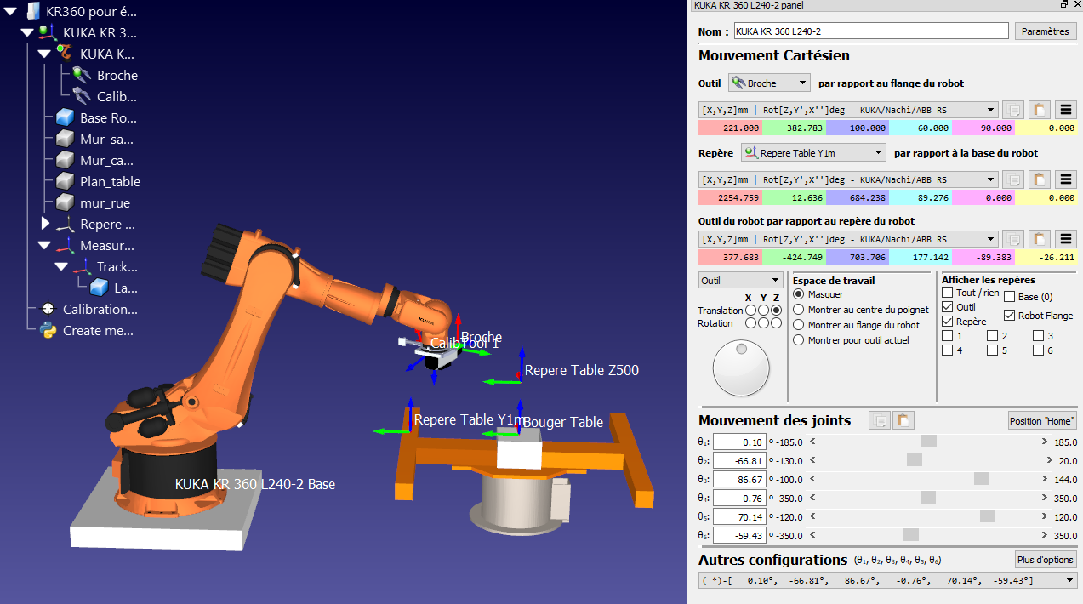Click the Paramètres button
This screenshot has height=604, width=1083.
1045,31
